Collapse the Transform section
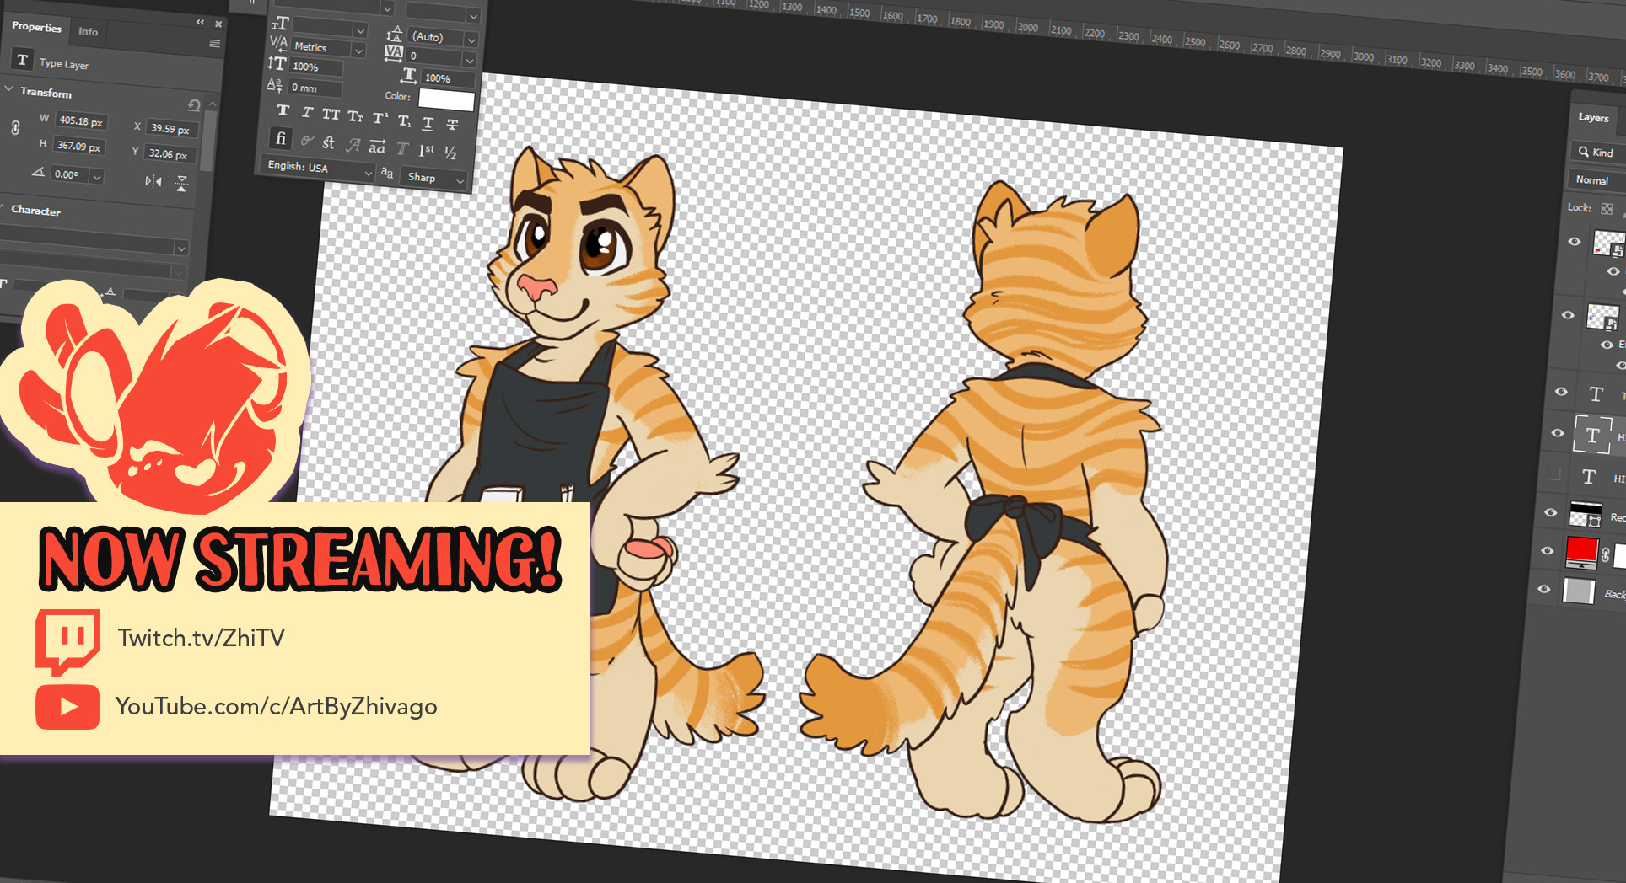The width and height of the screenshot is (1626, 883). (9, 88)
